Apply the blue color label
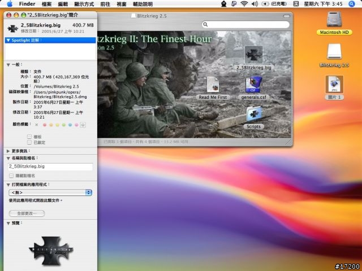 coord(70,125)
